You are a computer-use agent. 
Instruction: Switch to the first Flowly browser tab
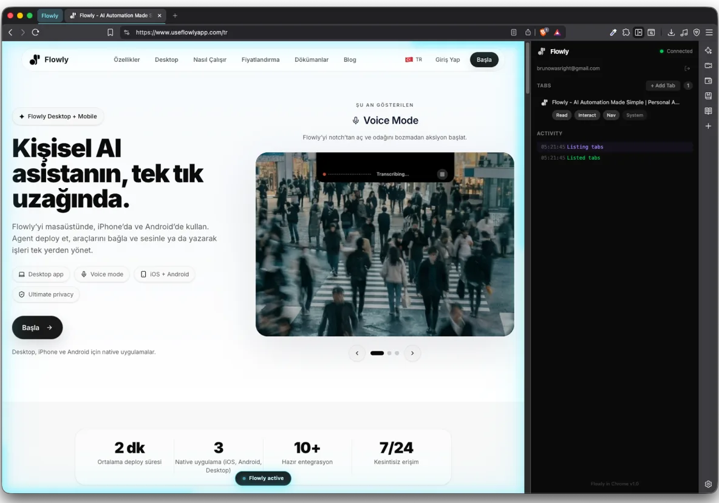(50, 16)
